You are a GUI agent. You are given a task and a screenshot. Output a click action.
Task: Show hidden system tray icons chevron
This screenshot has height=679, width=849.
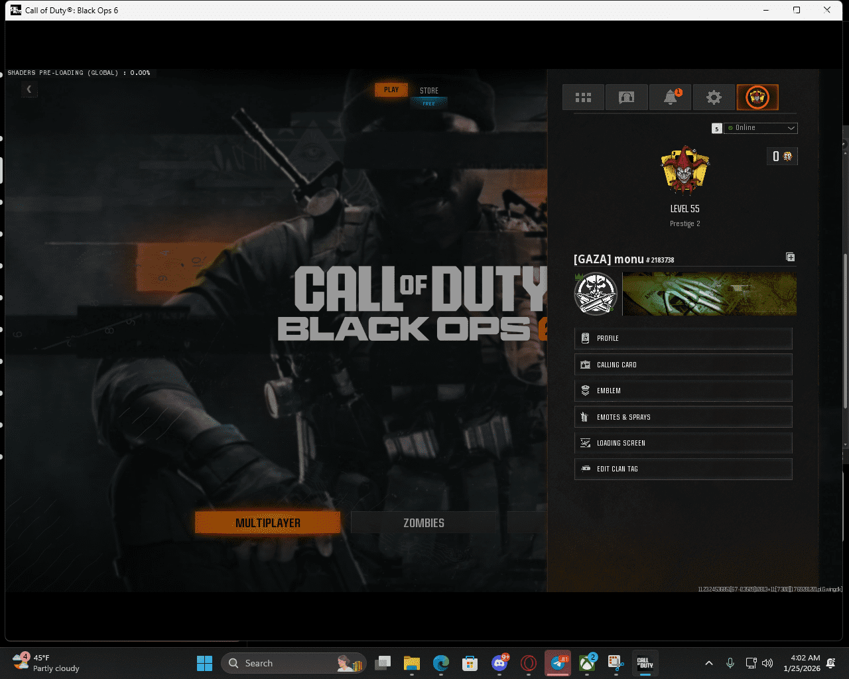tap(708, 663)
